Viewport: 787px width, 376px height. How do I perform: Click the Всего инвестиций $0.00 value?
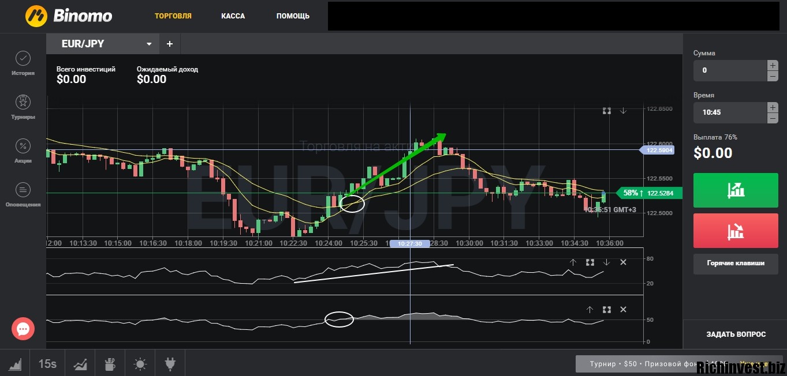click(x=72, y=80)
